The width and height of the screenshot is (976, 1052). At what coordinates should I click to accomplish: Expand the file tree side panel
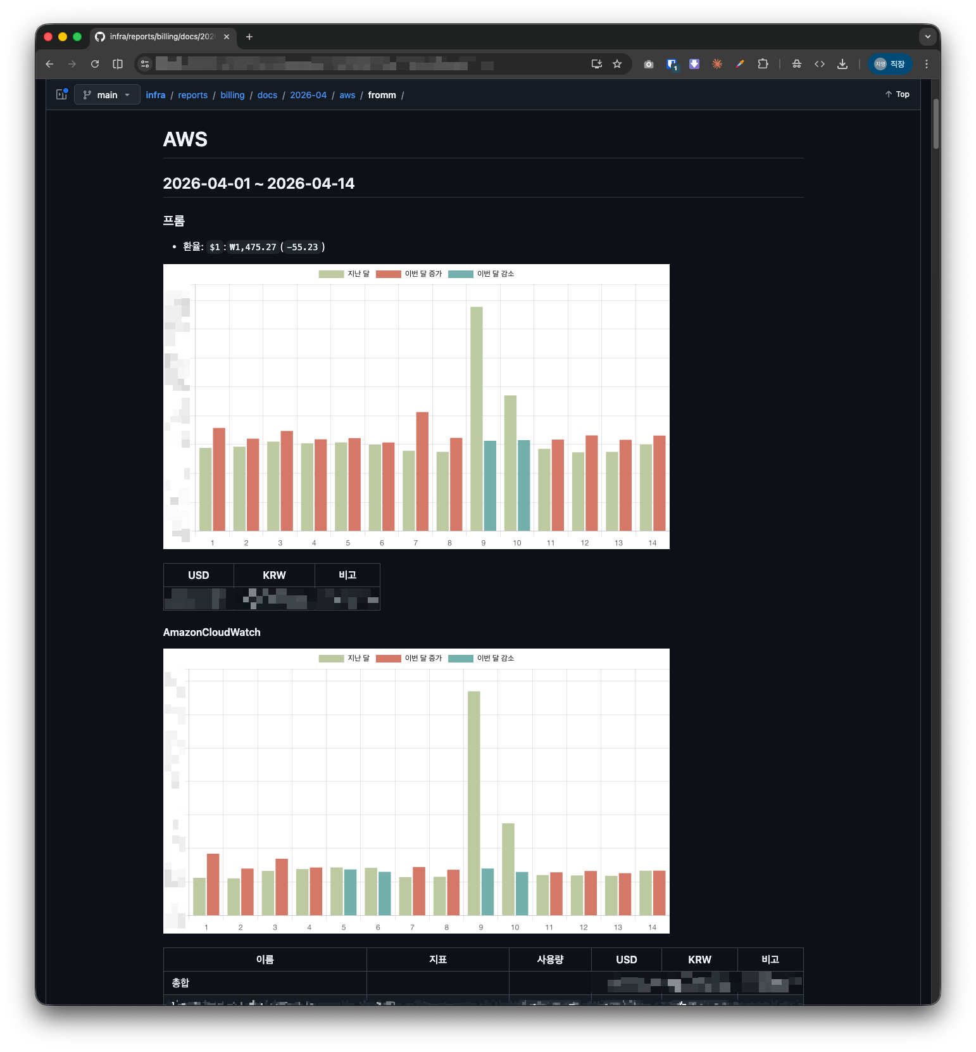click(x=61, y=94)
